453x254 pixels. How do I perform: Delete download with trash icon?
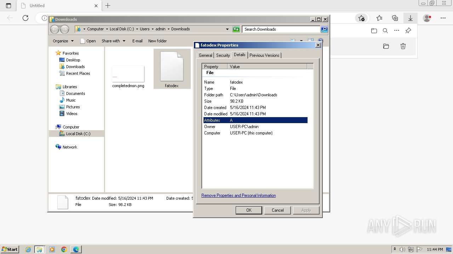(x=403, y=46)
